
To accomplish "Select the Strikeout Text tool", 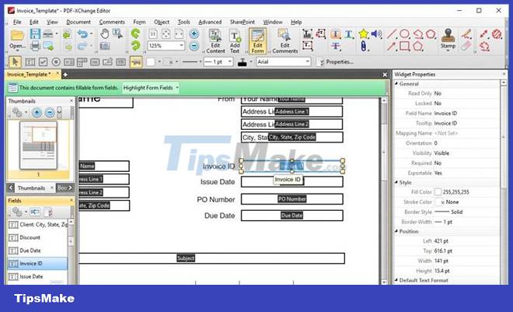I will click(x=335, y=46).
